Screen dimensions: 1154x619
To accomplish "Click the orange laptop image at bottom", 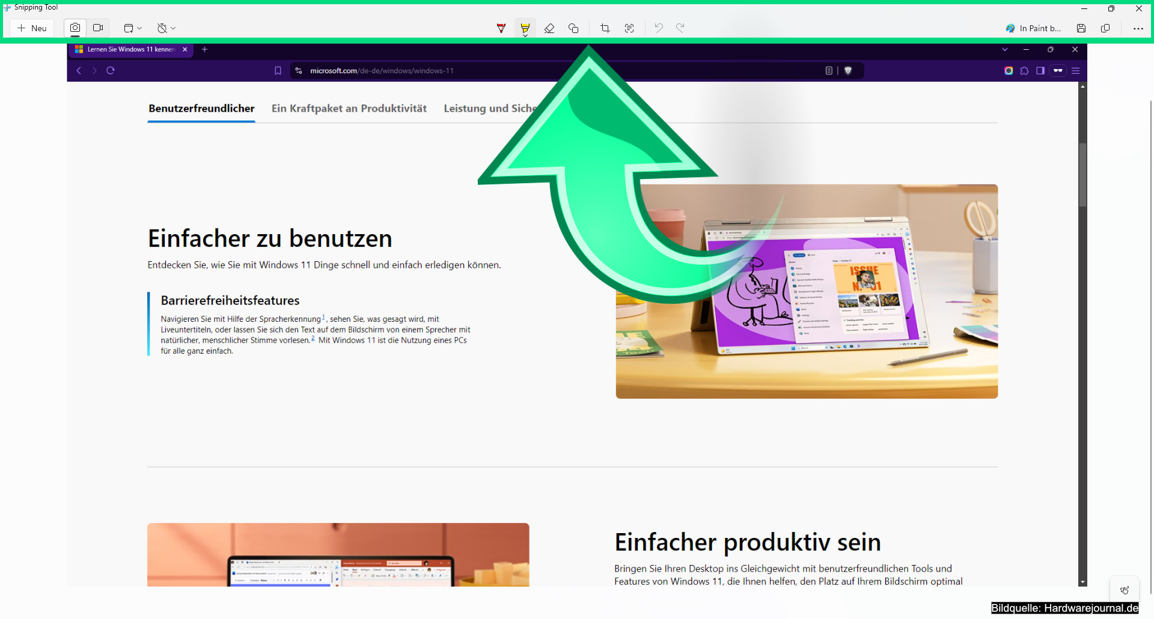I will (x=338, y=555).
